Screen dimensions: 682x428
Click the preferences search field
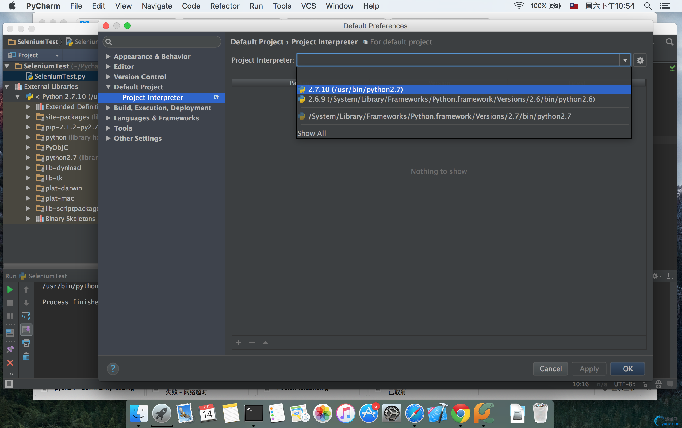tap(162, 42)
